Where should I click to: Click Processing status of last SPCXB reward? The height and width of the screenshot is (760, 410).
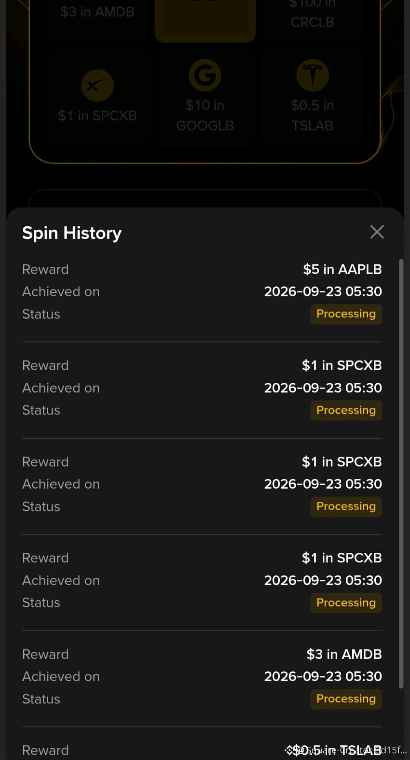346,603
